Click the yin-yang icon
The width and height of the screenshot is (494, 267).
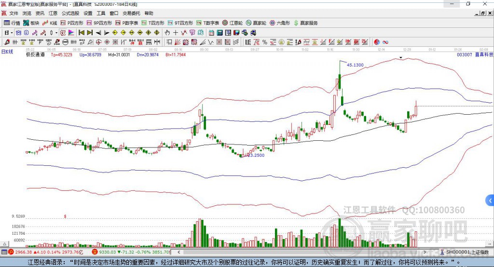377,42
